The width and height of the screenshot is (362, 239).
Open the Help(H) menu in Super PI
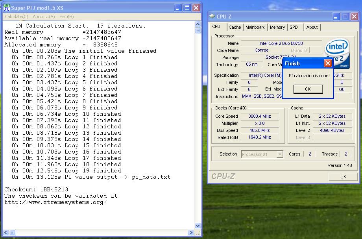pyautogui.click(x=66, y=17)
